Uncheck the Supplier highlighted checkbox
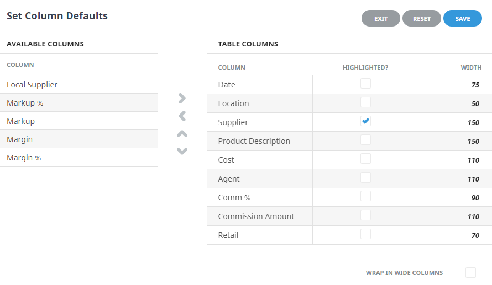Screen dimensions: 492x285 pyautogui.click(x=365, y=121)
